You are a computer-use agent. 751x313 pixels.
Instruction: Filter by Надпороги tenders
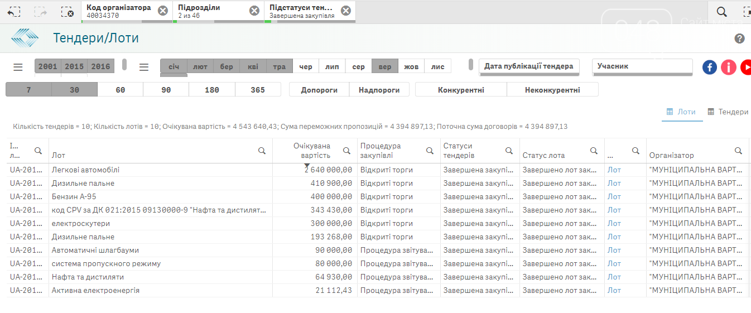click(379, 90)
